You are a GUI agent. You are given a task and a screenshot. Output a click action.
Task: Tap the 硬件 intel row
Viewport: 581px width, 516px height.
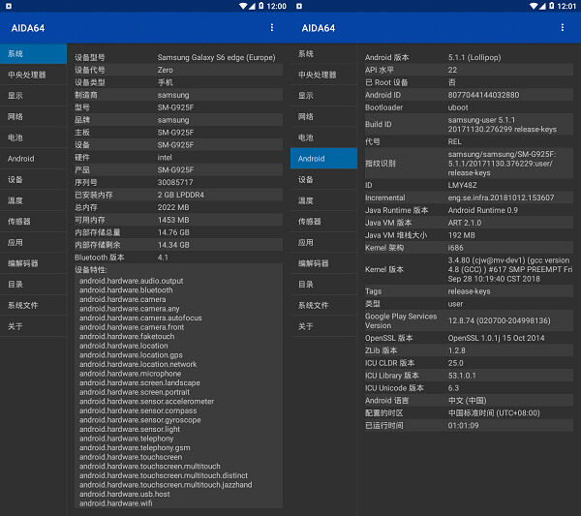point(178,158)
